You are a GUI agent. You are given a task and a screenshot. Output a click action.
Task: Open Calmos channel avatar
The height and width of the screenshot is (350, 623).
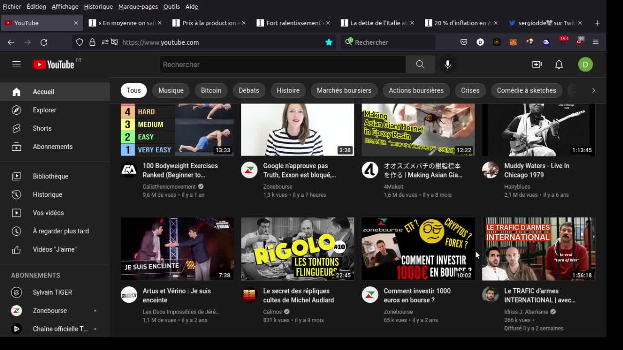[x=249, y=295]
